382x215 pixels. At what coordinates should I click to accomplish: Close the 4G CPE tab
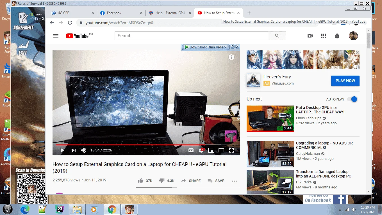93,13
